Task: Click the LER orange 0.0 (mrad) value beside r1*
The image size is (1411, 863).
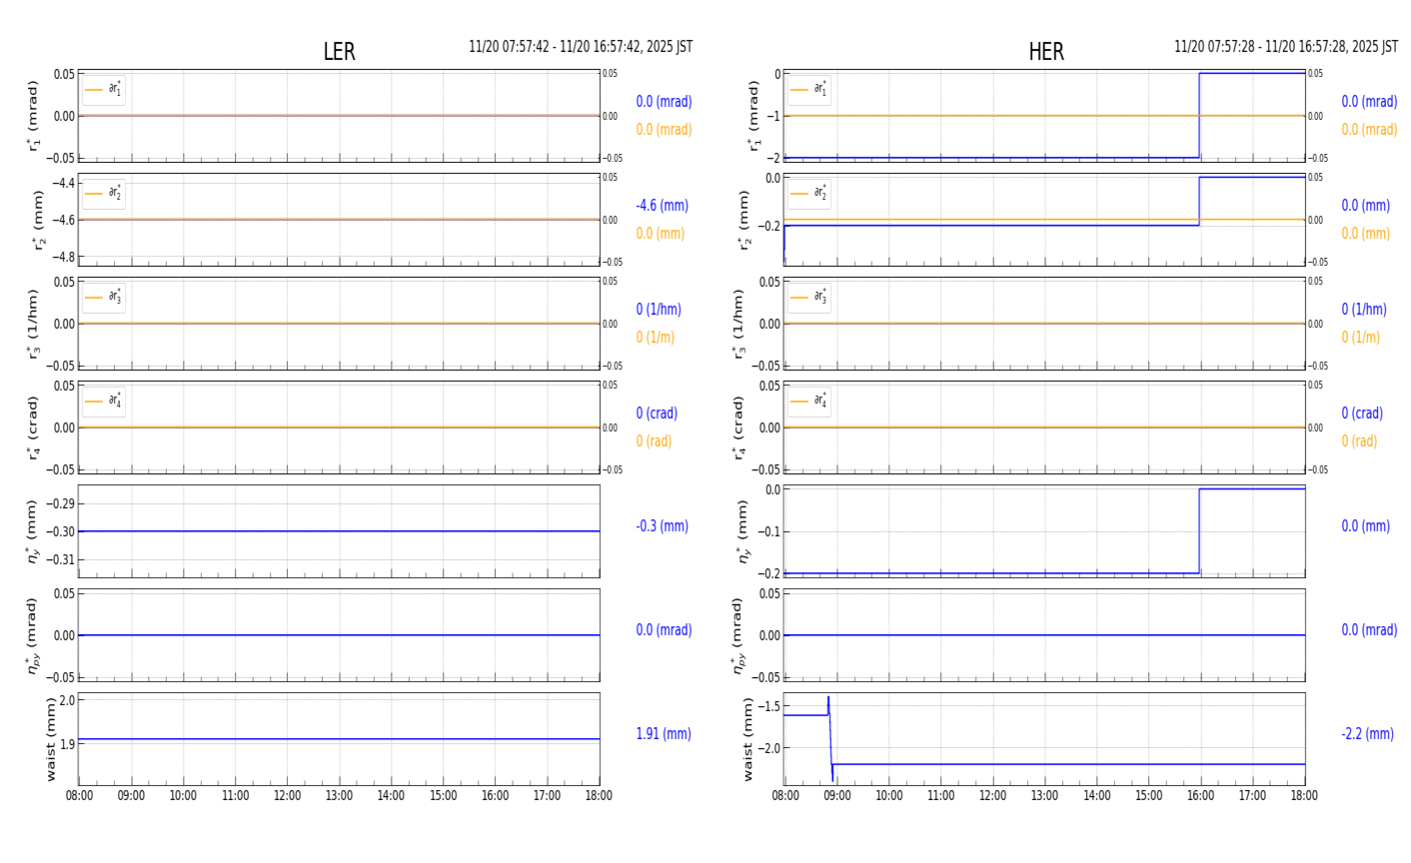Action: pos(664,130)
